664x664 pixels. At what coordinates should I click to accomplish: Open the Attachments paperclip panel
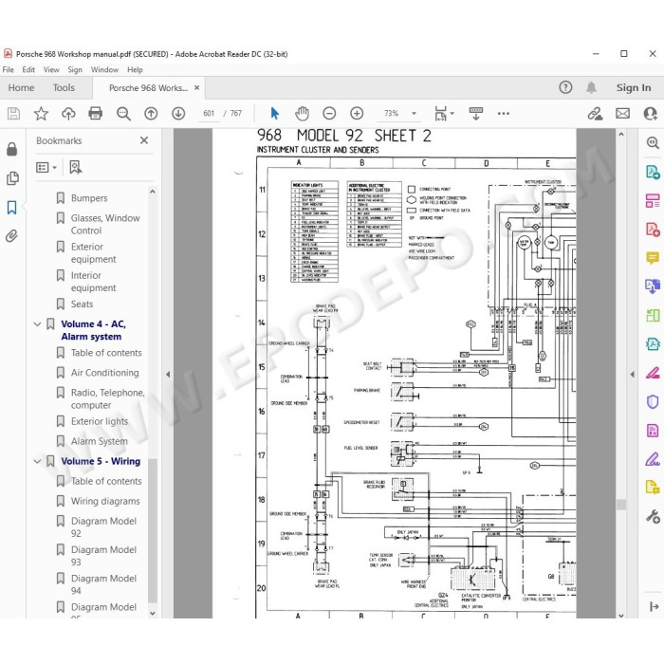(11, 236)
